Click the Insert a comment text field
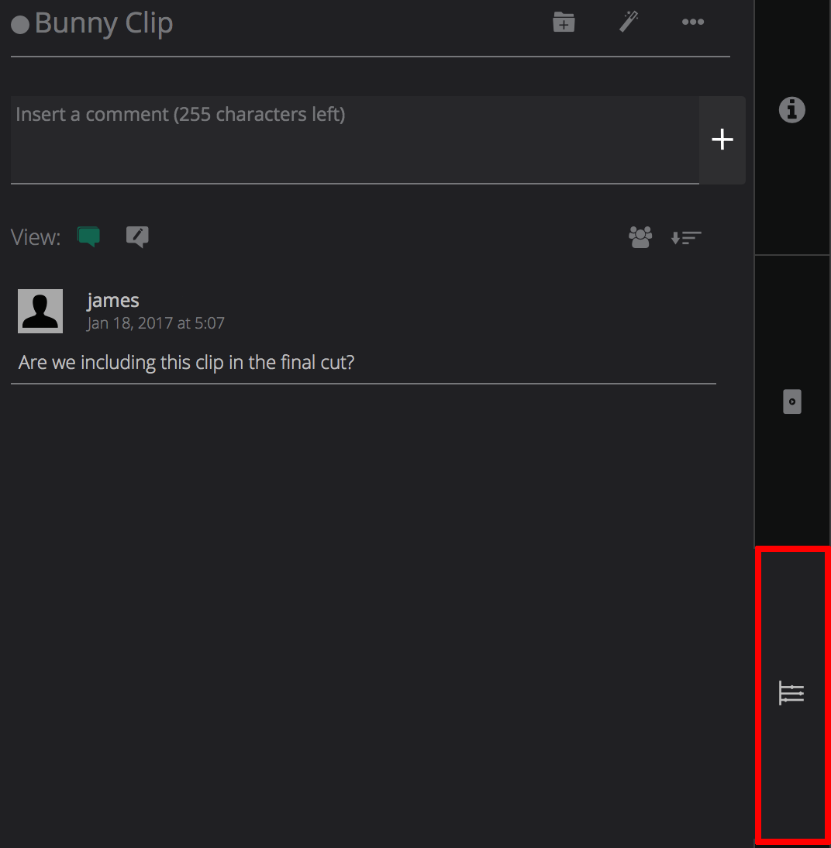The height and width of the screenshot is (848, 831). [355, 140]
